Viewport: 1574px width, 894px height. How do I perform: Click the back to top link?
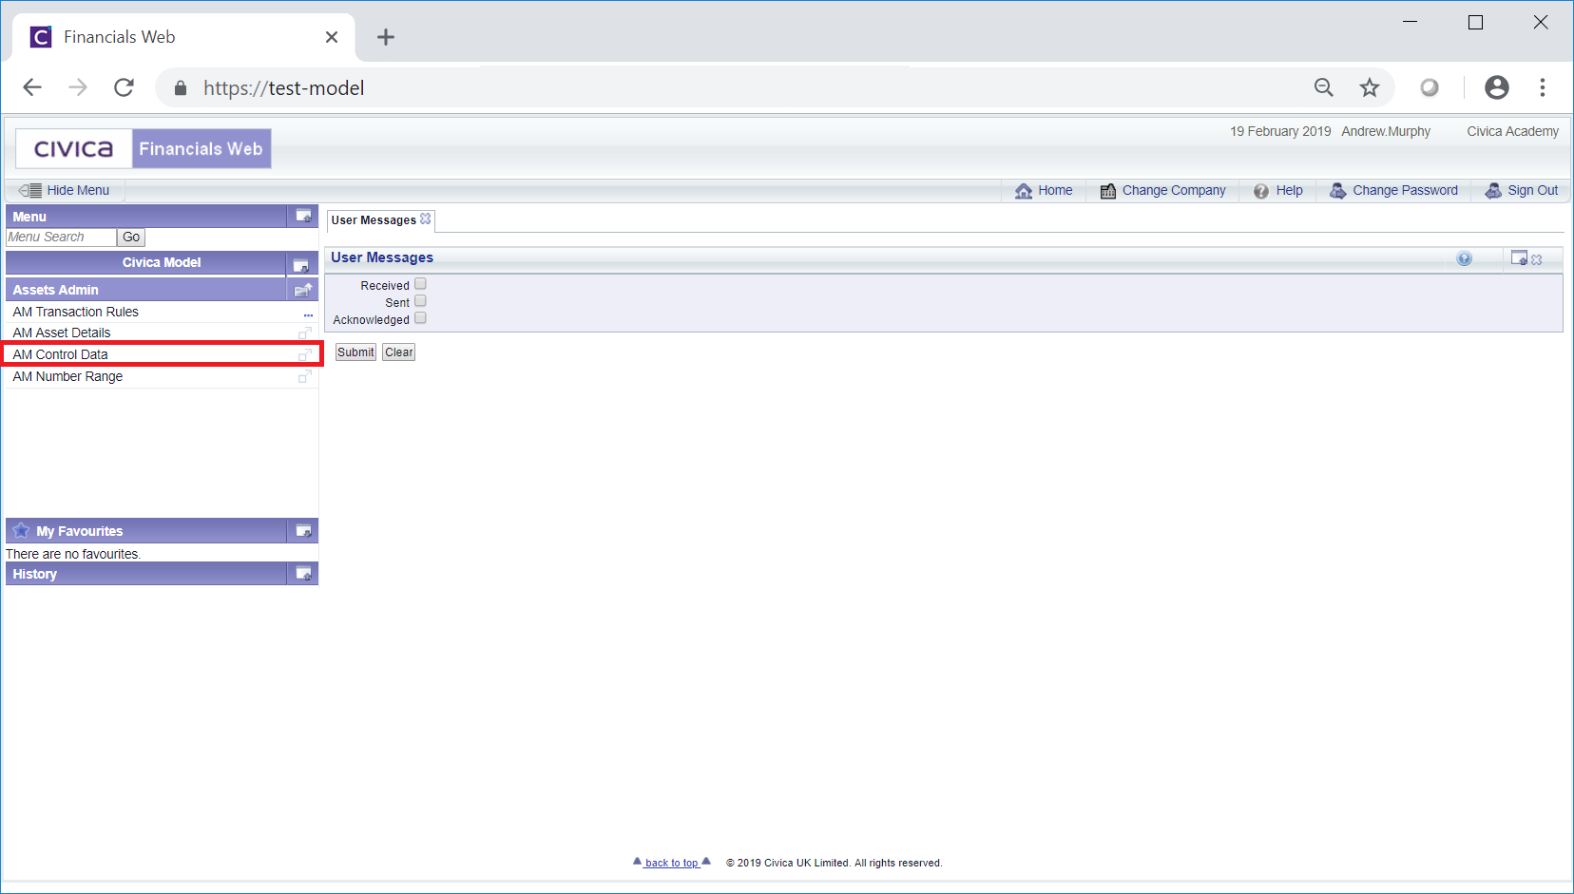tap(672, 863)
